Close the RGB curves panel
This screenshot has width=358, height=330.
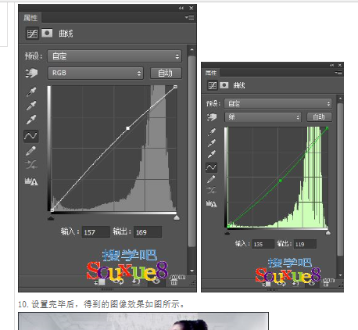192,8
